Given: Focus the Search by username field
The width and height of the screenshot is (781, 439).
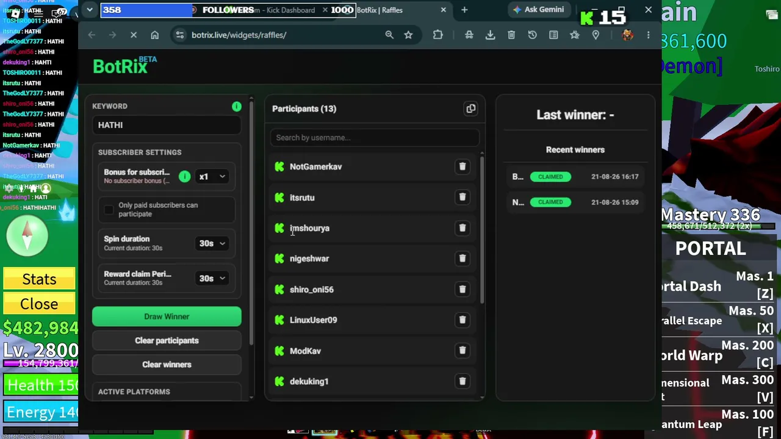Looking at the screenshot, I should click(x=375, y=137).
